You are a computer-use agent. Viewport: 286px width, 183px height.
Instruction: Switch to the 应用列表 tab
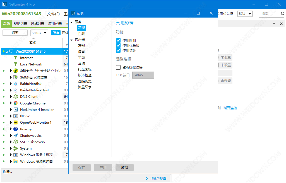55,24
